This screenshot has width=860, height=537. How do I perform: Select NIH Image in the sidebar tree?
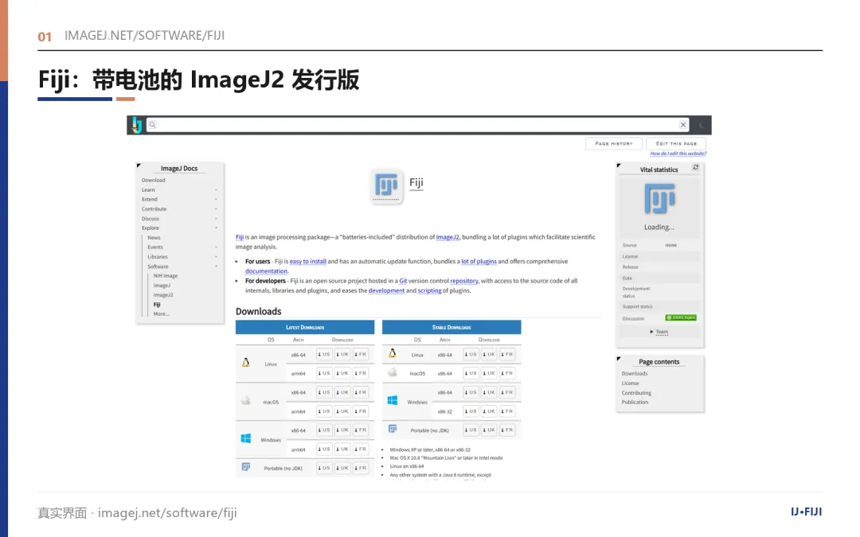click(x=166, y=276)
